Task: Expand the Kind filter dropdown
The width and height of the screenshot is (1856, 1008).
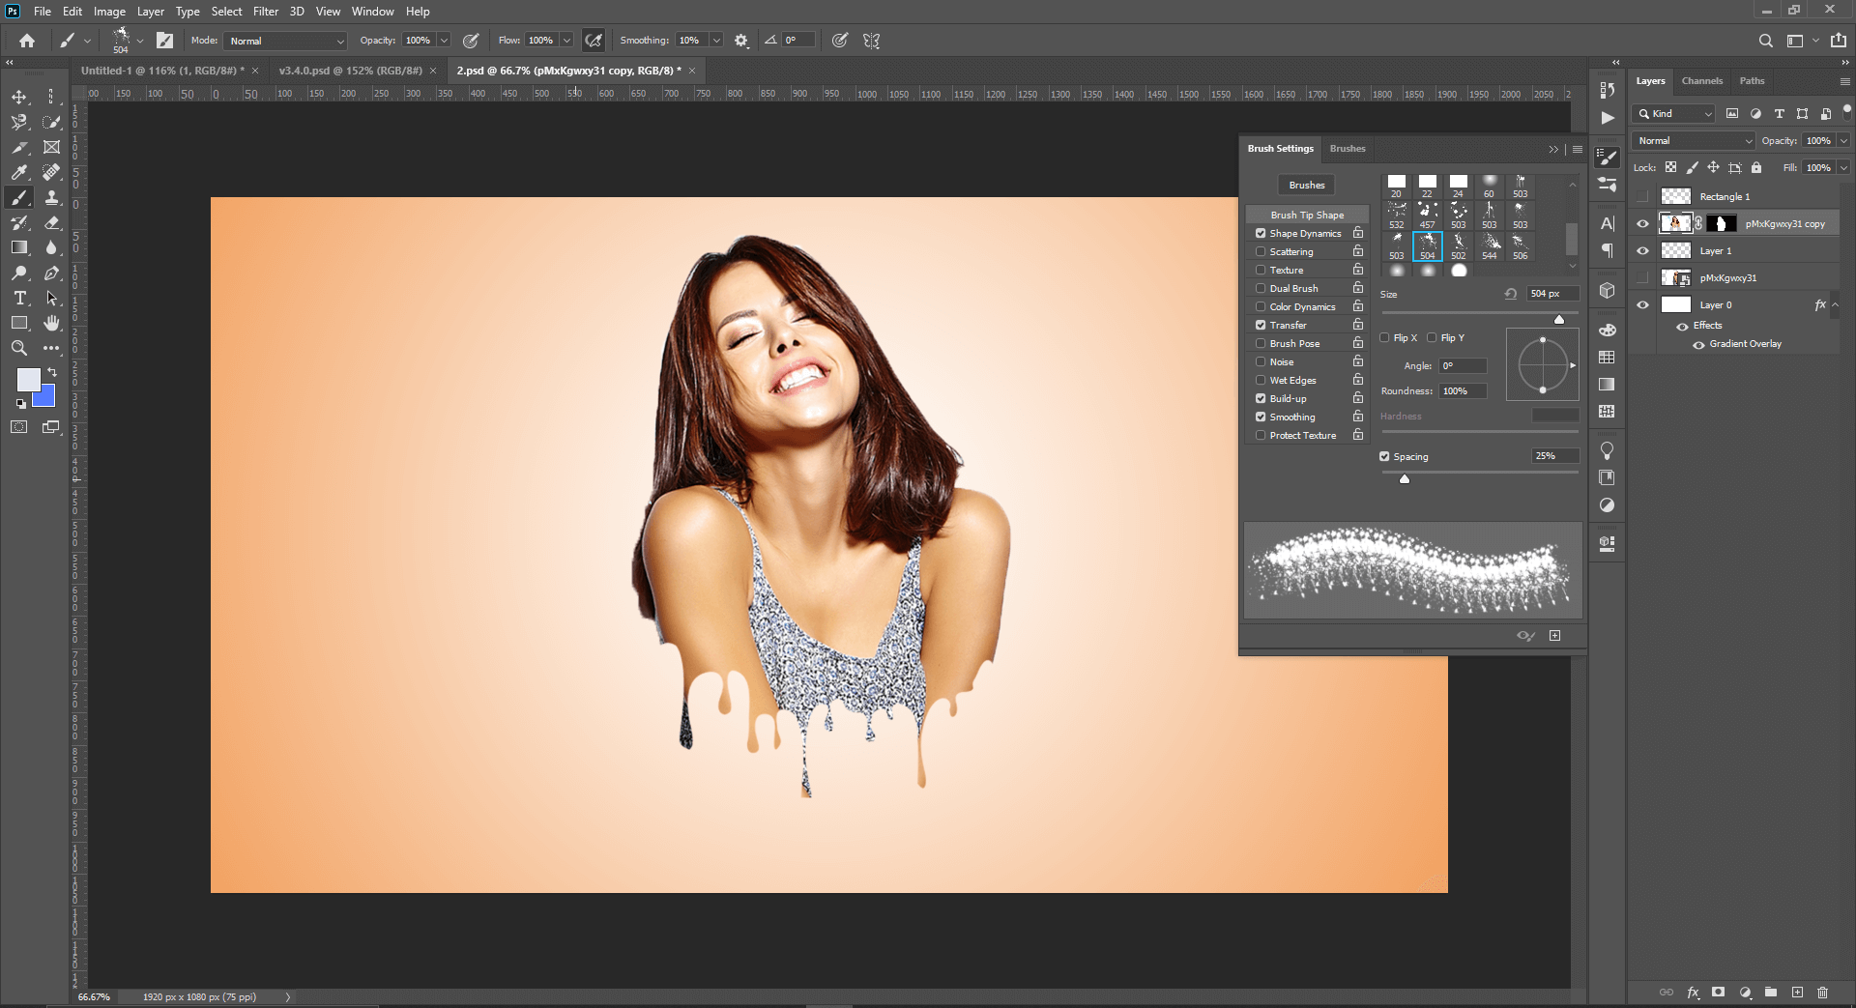Action: click(1675, 114)
